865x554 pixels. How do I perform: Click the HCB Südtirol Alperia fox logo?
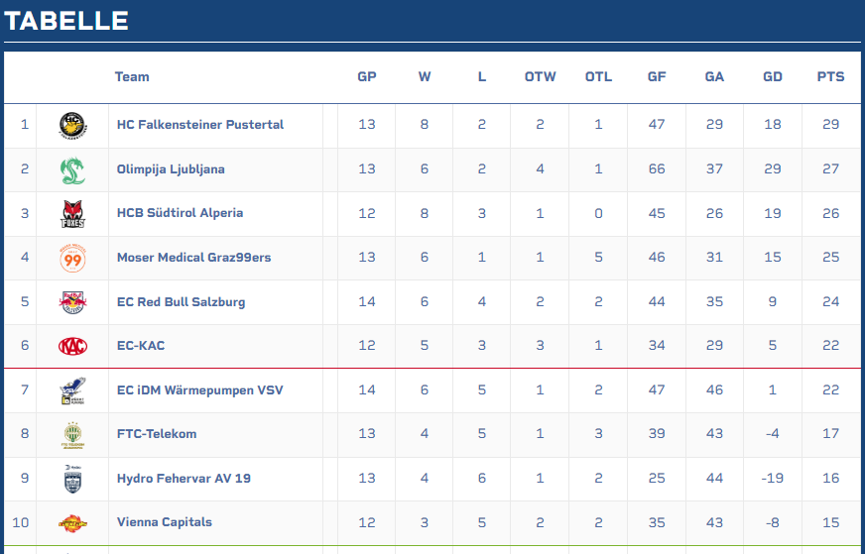pyautogui.click(x=71, y=213)
